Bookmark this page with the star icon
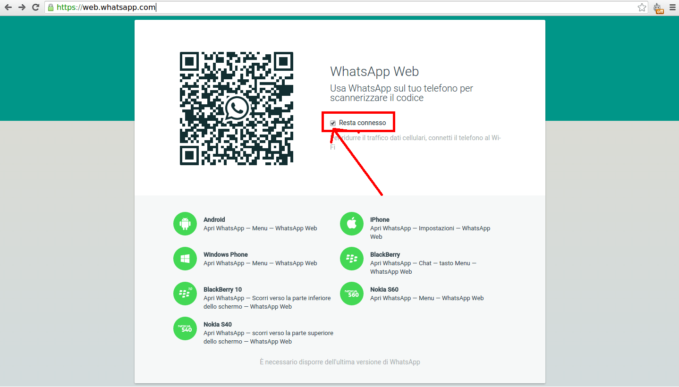The width and height of the screenshot is (679, 387). click(642, 8)
